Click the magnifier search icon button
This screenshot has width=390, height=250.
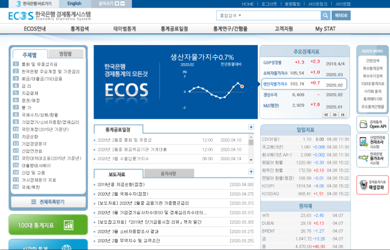325,15
